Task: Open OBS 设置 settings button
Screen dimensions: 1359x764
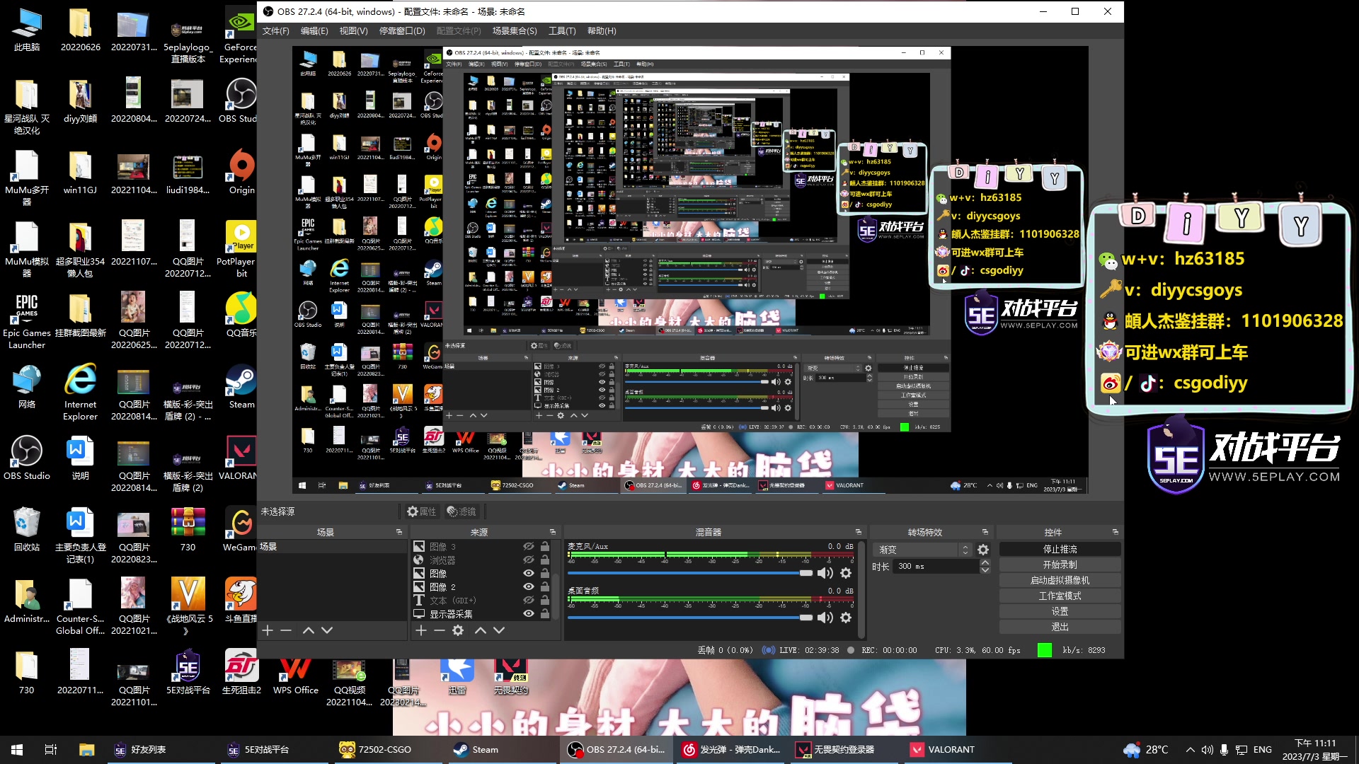Action: [x=1060, y=612]
